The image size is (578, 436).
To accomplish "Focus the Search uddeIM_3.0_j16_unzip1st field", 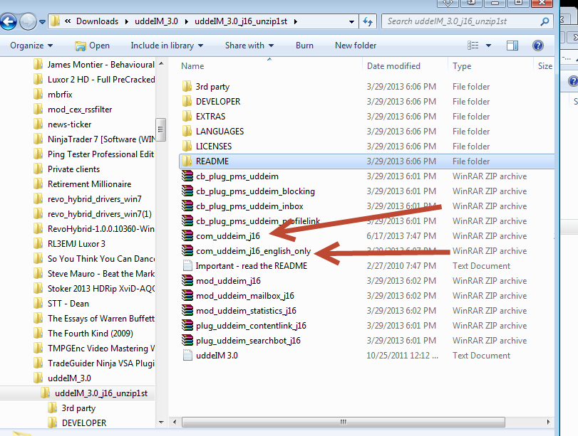I will click(x=467, y=22).
